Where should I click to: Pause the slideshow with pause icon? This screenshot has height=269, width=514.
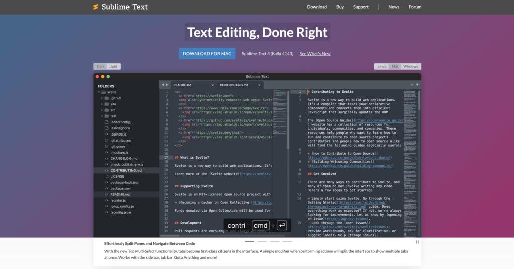click(x=417, y=242)
